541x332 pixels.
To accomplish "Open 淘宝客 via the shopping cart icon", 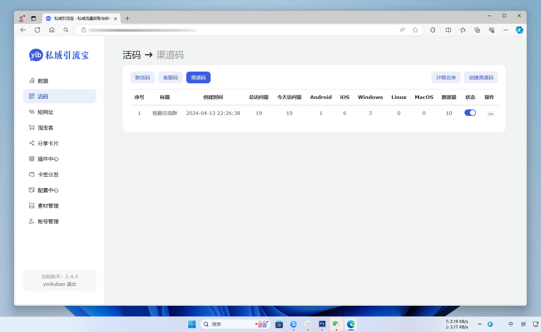I will [32, 128].
